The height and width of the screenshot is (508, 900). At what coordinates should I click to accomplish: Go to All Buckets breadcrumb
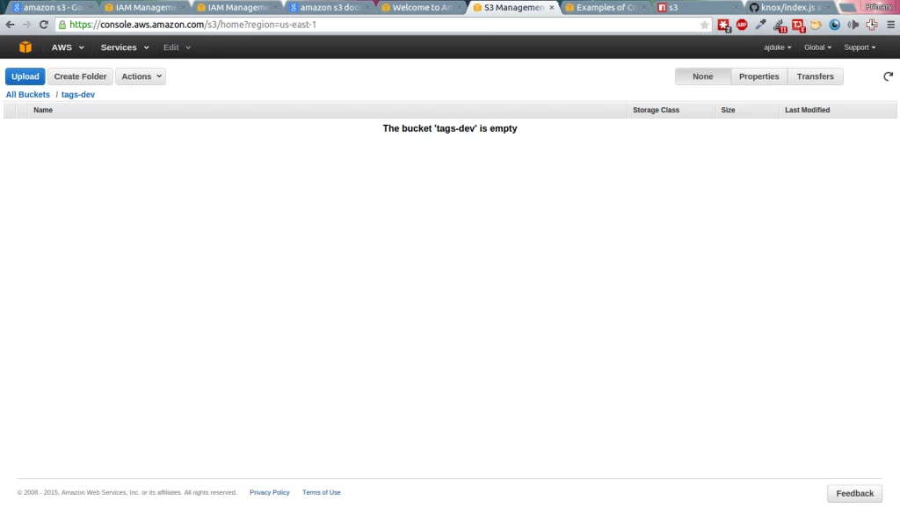tap(27, 94)
